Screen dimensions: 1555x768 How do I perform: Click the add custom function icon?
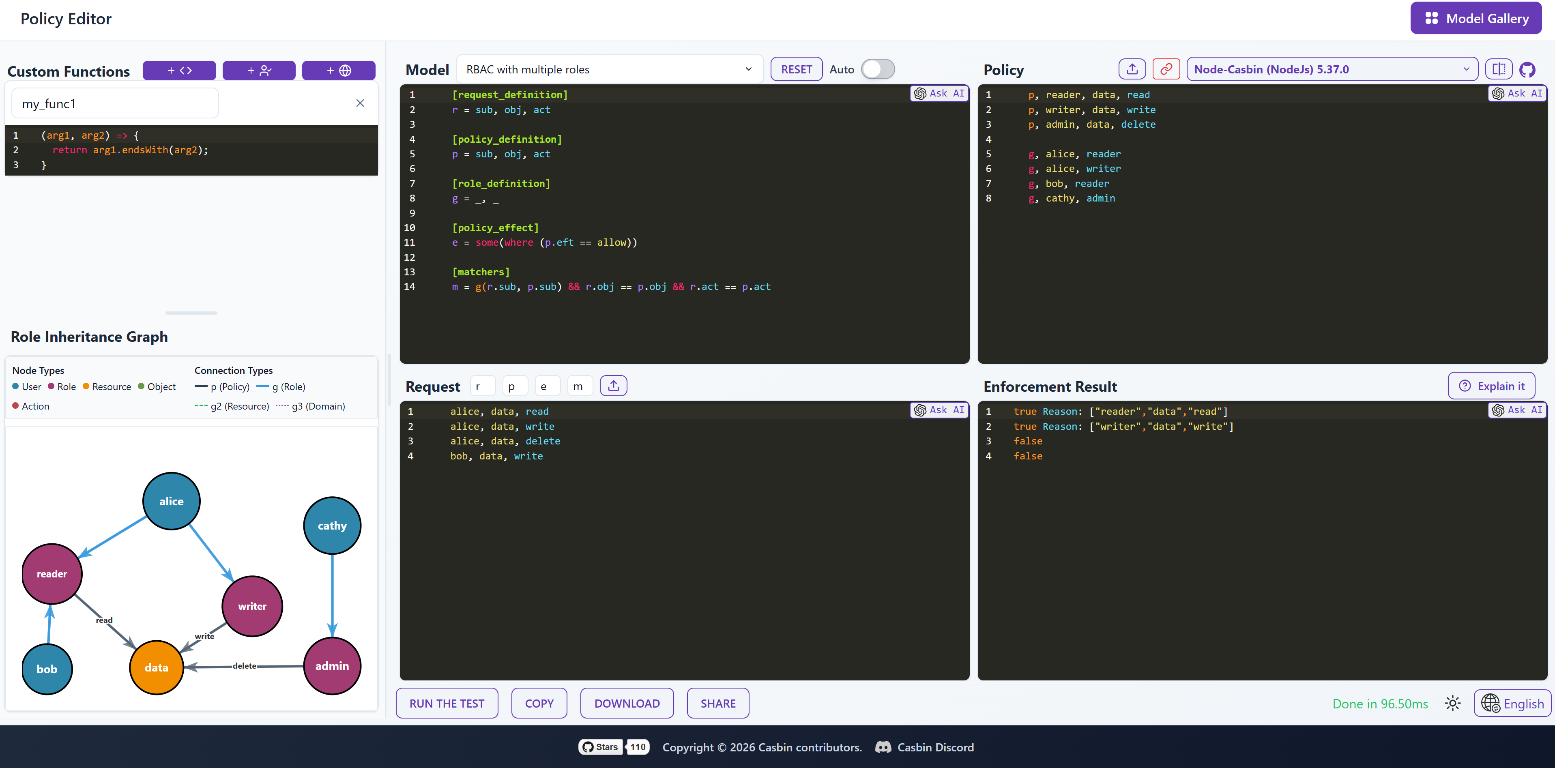pos(179,70)
